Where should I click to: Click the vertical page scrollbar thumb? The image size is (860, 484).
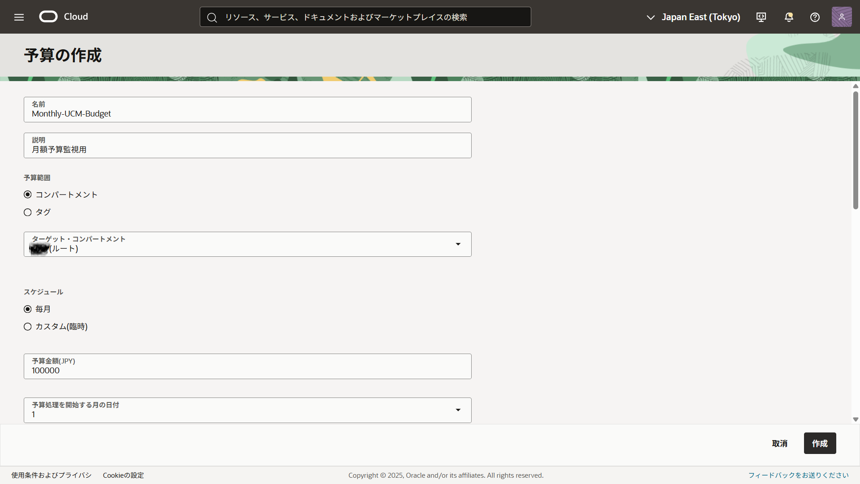[x=856, y=150]
